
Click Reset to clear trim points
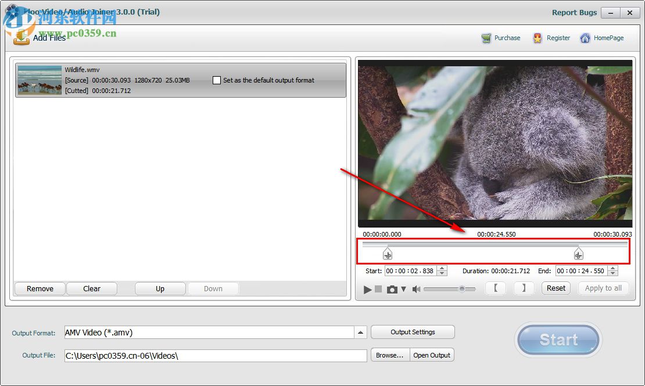click(x=556, y=288)
